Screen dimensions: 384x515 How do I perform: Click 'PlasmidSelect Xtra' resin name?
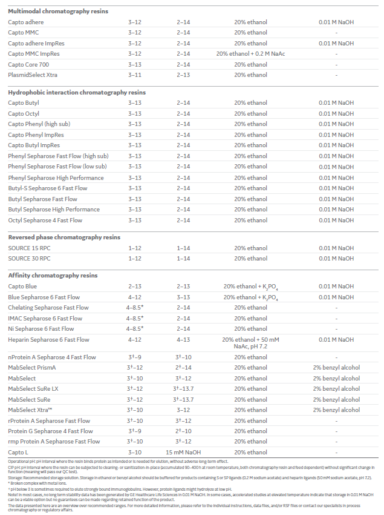pyautogui.click(x=33, y=75)
